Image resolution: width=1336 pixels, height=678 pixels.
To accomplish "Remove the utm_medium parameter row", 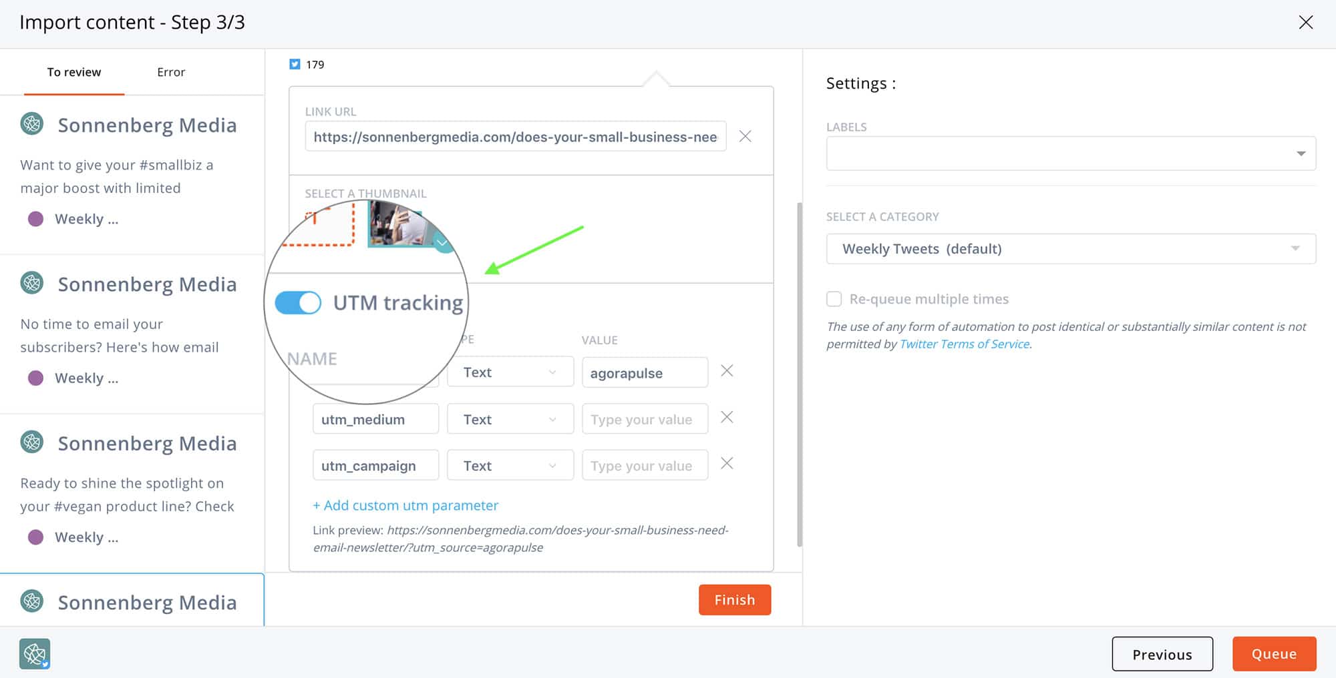I will 727,417.
